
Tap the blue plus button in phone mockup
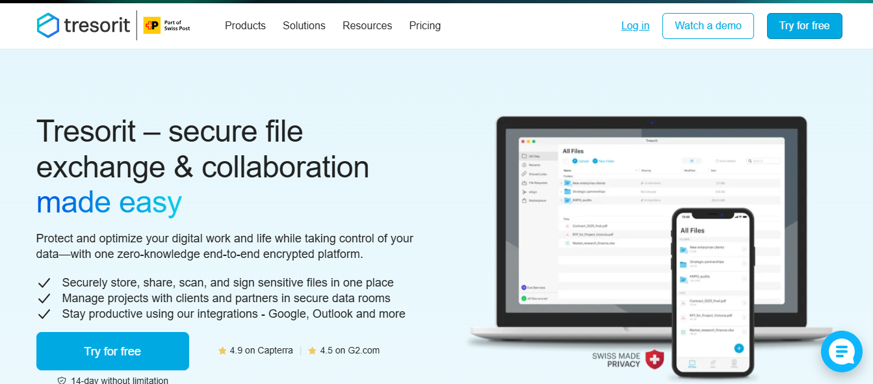pyautogui.click(x=738, y=348)
